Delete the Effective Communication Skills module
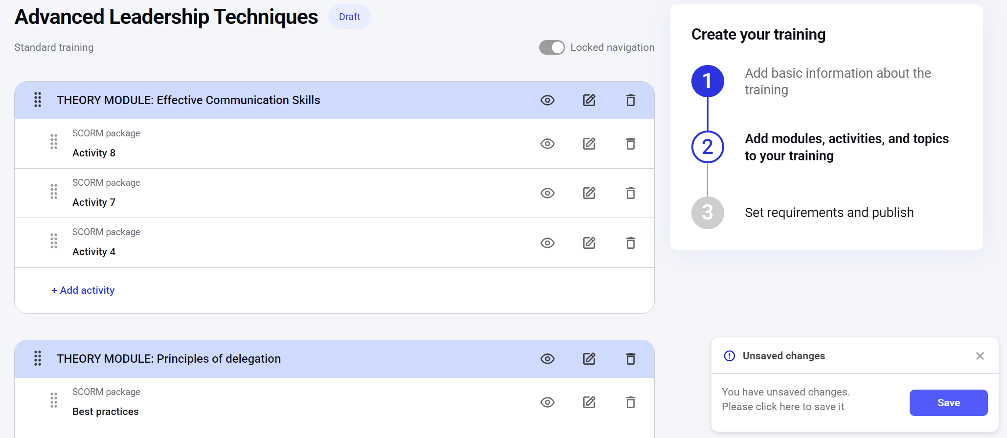Viewport: 1007px width, 438px height. tap(631, 100)
